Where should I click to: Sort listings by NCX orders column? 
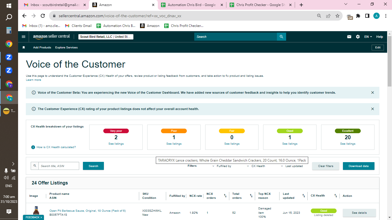225,196
